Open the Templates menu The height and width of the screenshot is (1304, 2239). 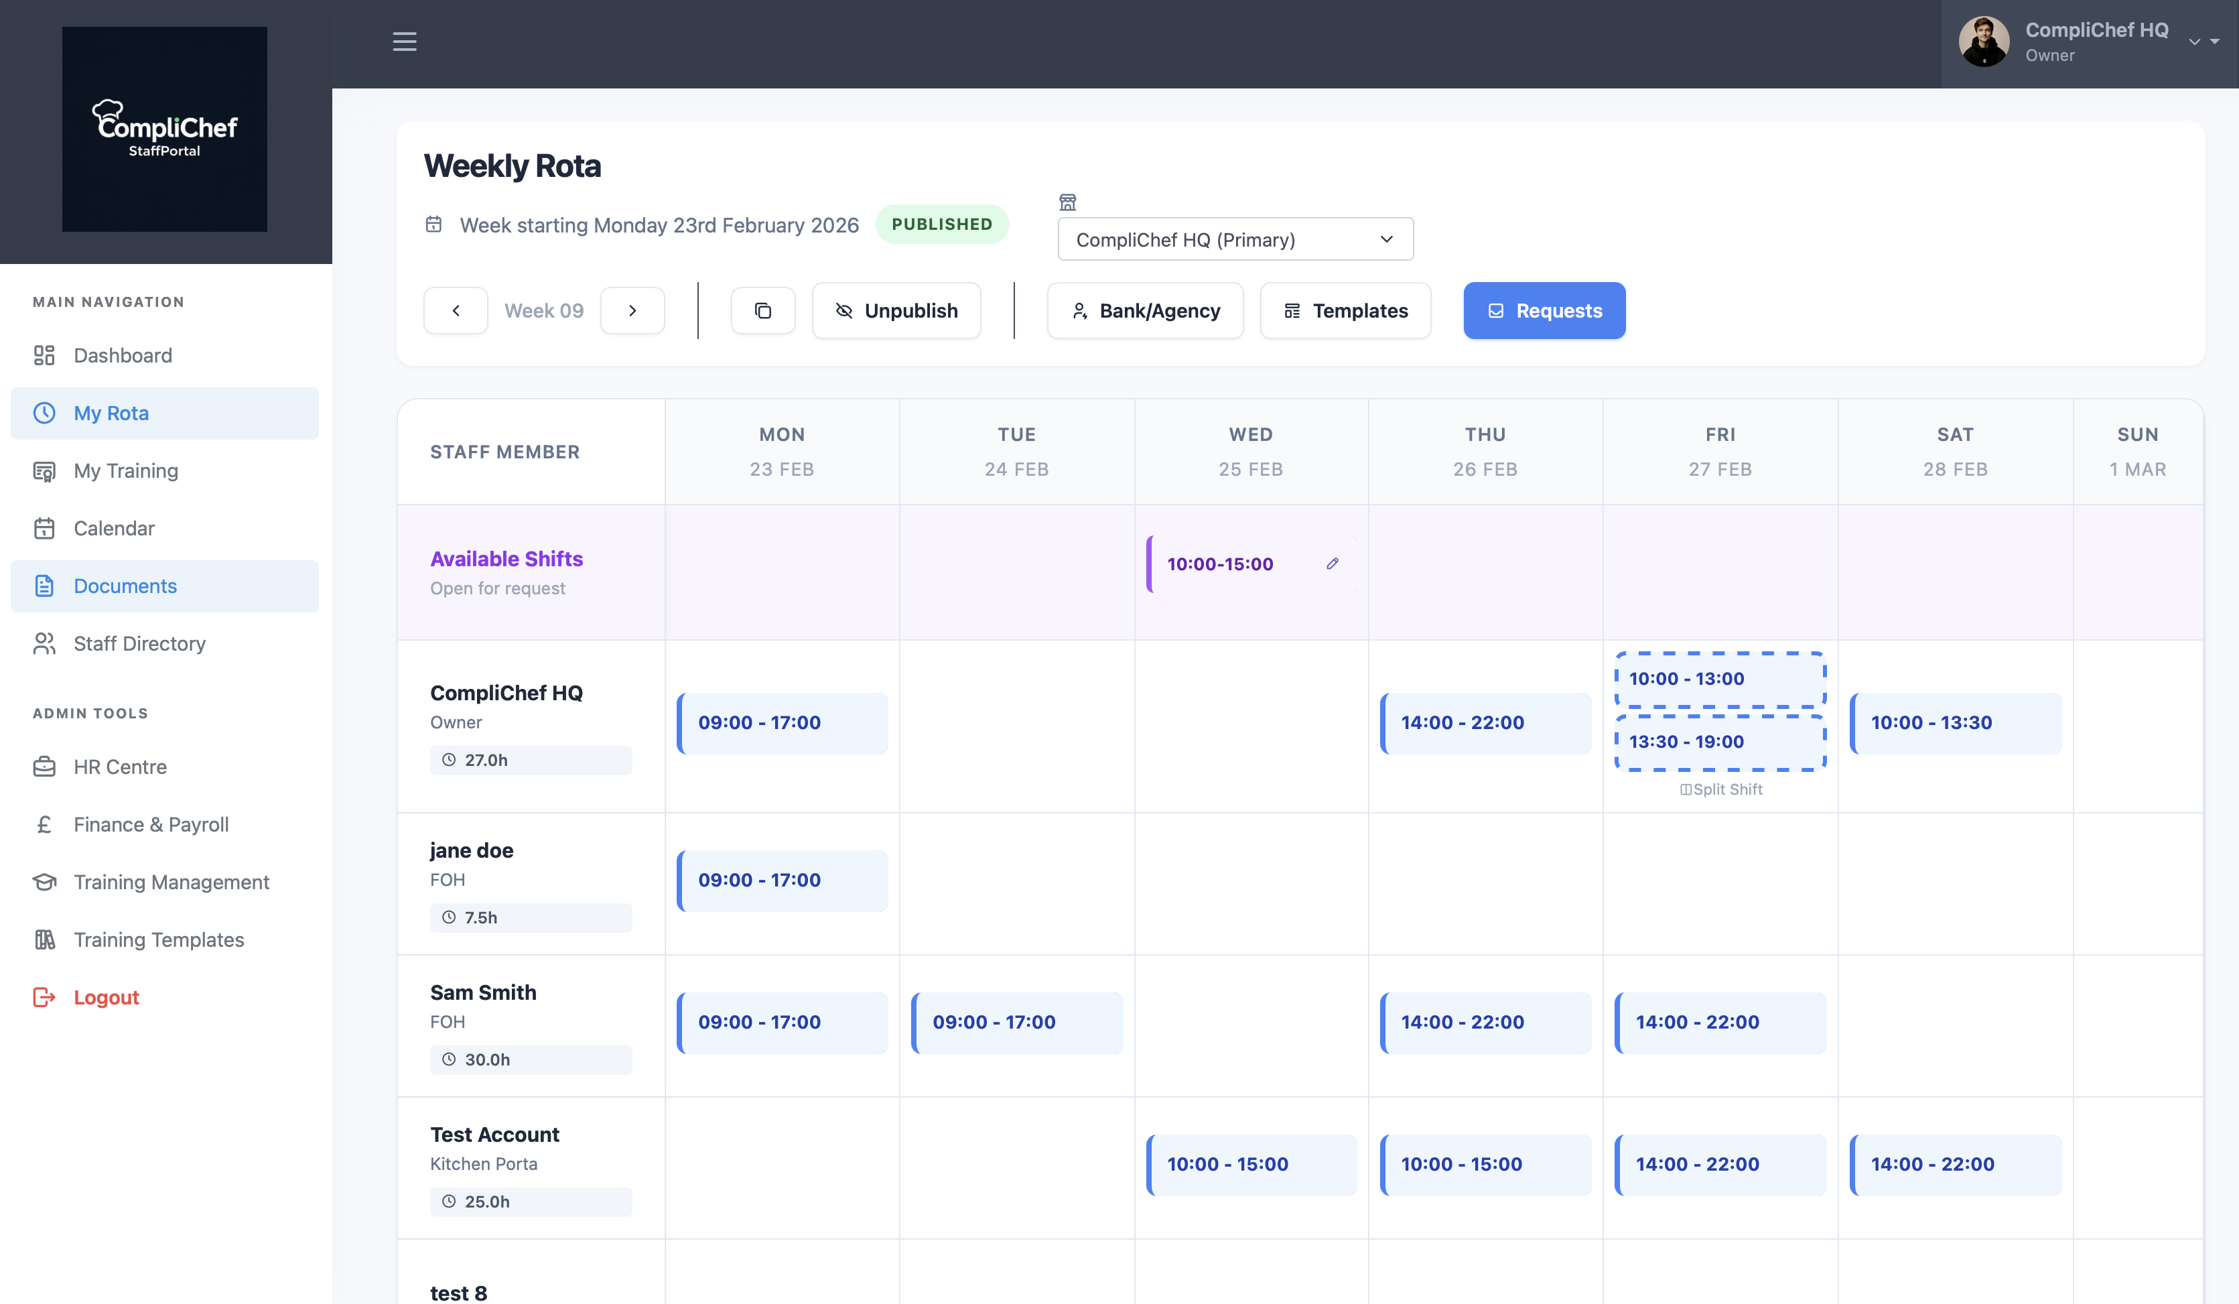click(1345, 310)
